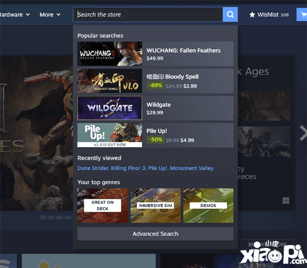The width and height of the screenshot is (307, 268).
Task: Click the -88% discount badge
Action: 155,86
